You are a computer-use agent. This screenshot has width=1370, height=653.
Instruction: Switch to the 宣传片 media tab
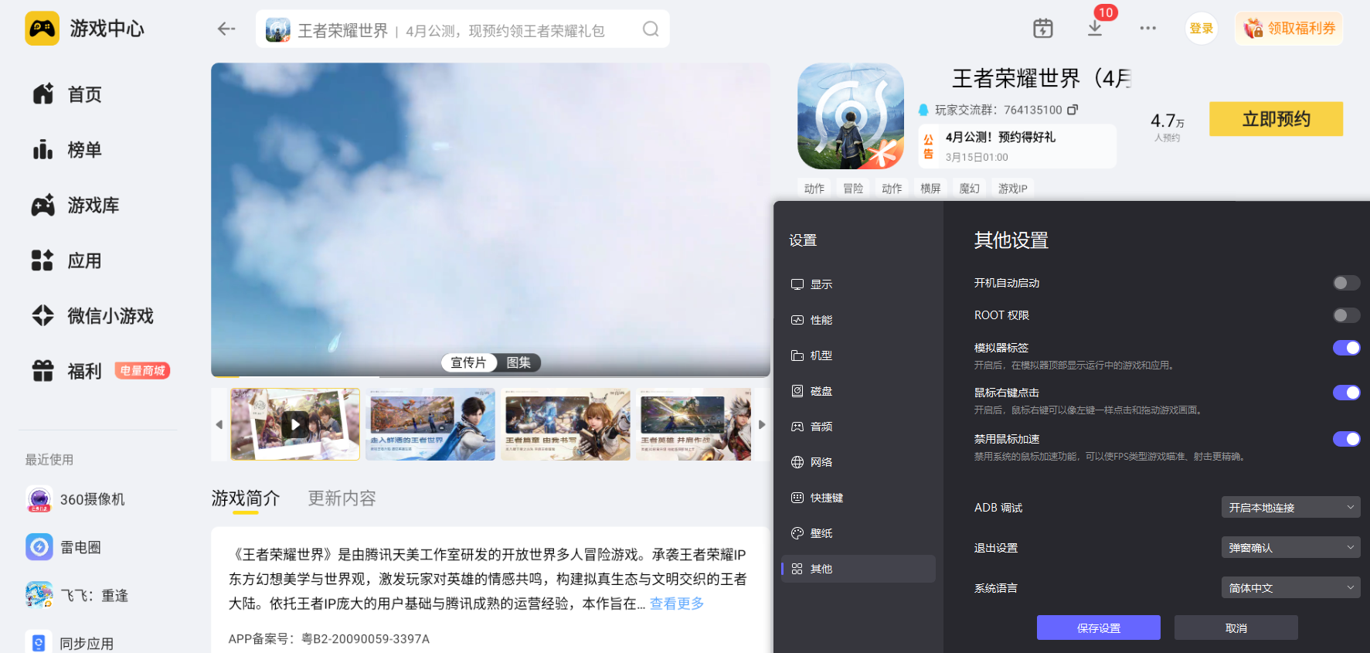(x=468, y=362)
